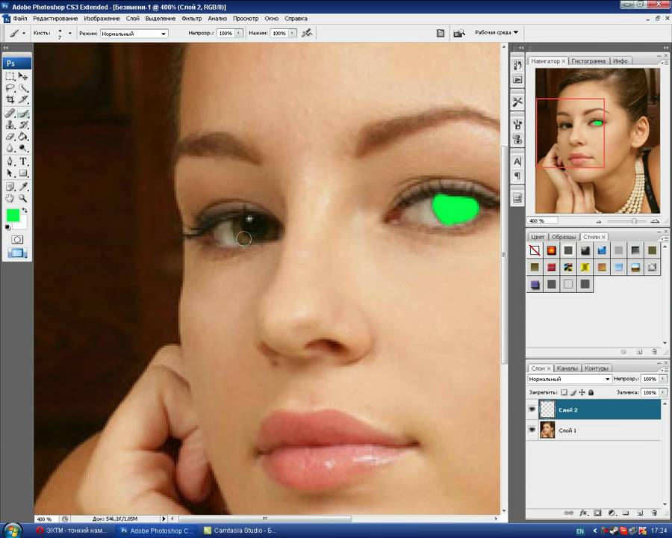Create new adjustment layer button
The width and height of the screenshot is (672, 538).
tap(612, 513)
